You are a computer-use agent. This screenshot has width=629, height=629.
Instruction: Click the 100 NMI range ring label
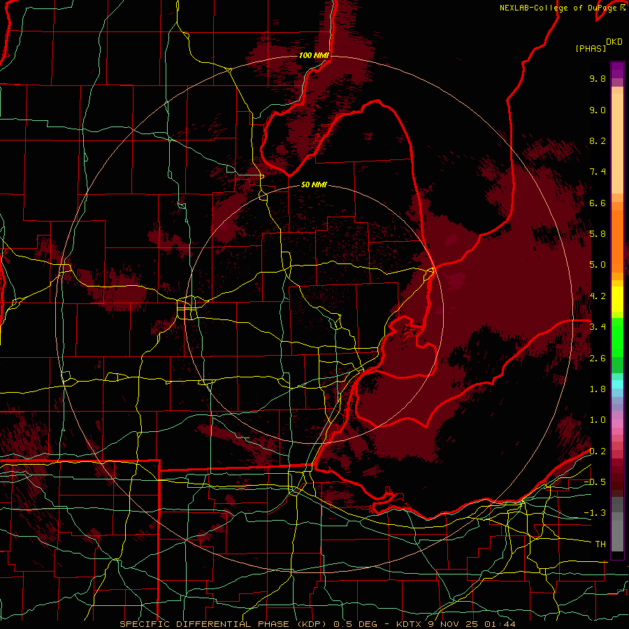(314, 55)
